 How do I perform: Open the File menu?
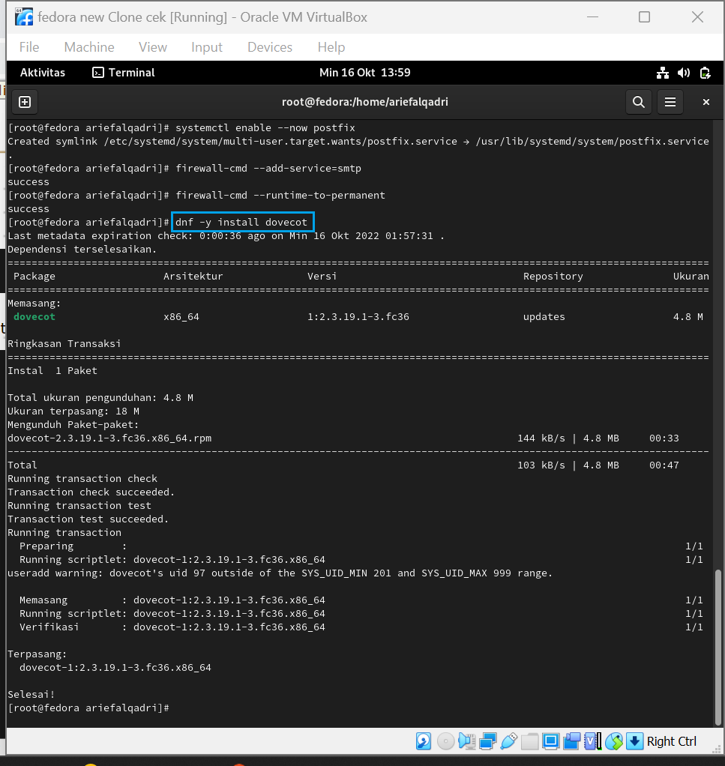coord(28,47)
